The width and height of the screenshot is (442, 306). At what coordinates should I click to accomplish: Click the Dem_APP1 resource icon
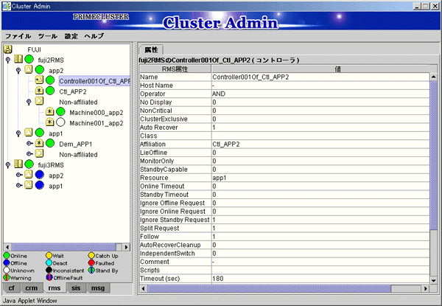[x=39, y=143]
